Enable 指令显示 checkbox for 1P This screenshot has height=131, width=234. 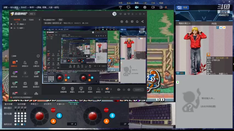click(16, 110)
